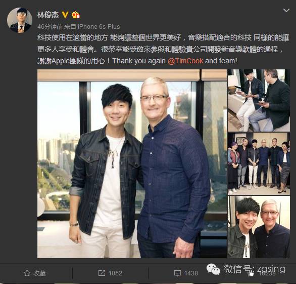Click the iPhone 6s Plus source link
296x284 pixels.
click(98, 27)
